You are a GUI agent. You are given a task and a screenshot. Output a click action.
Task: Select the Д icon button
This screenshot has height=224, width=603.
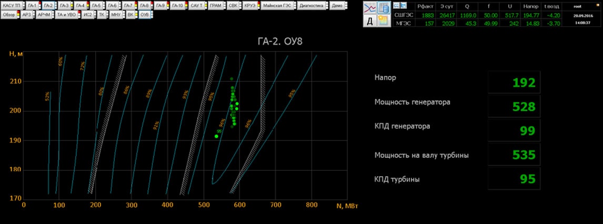point(370,21)
